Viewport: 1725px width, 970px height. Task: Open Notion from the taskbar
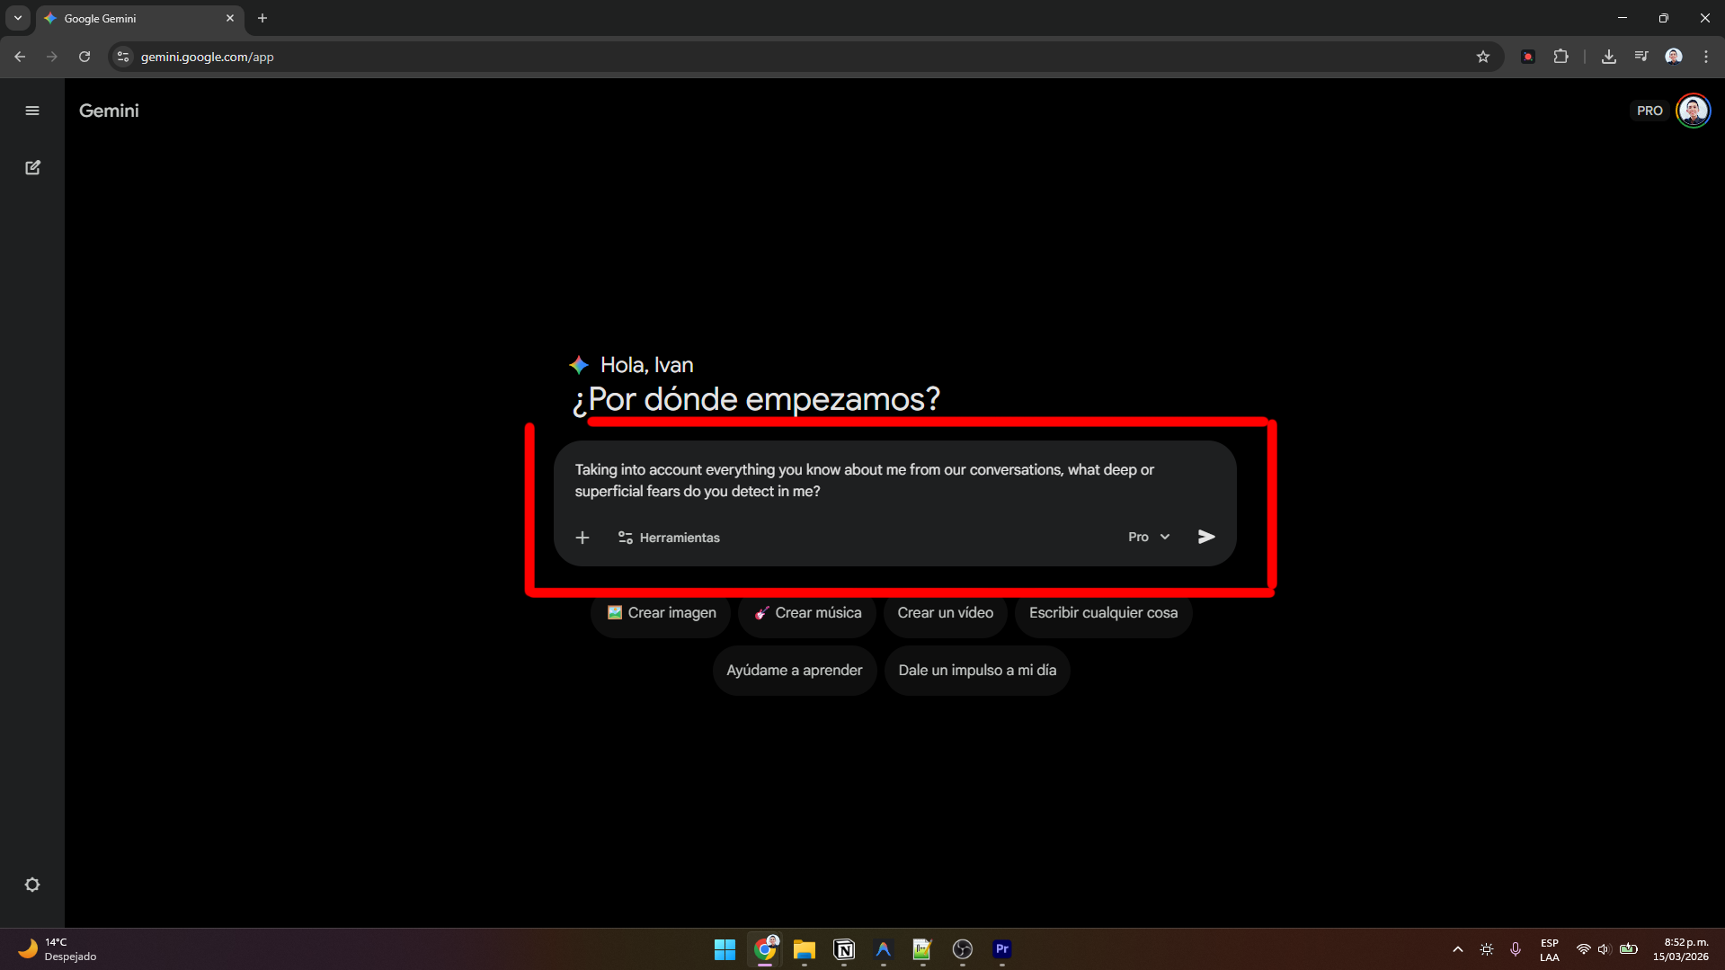tap(844, 949)
